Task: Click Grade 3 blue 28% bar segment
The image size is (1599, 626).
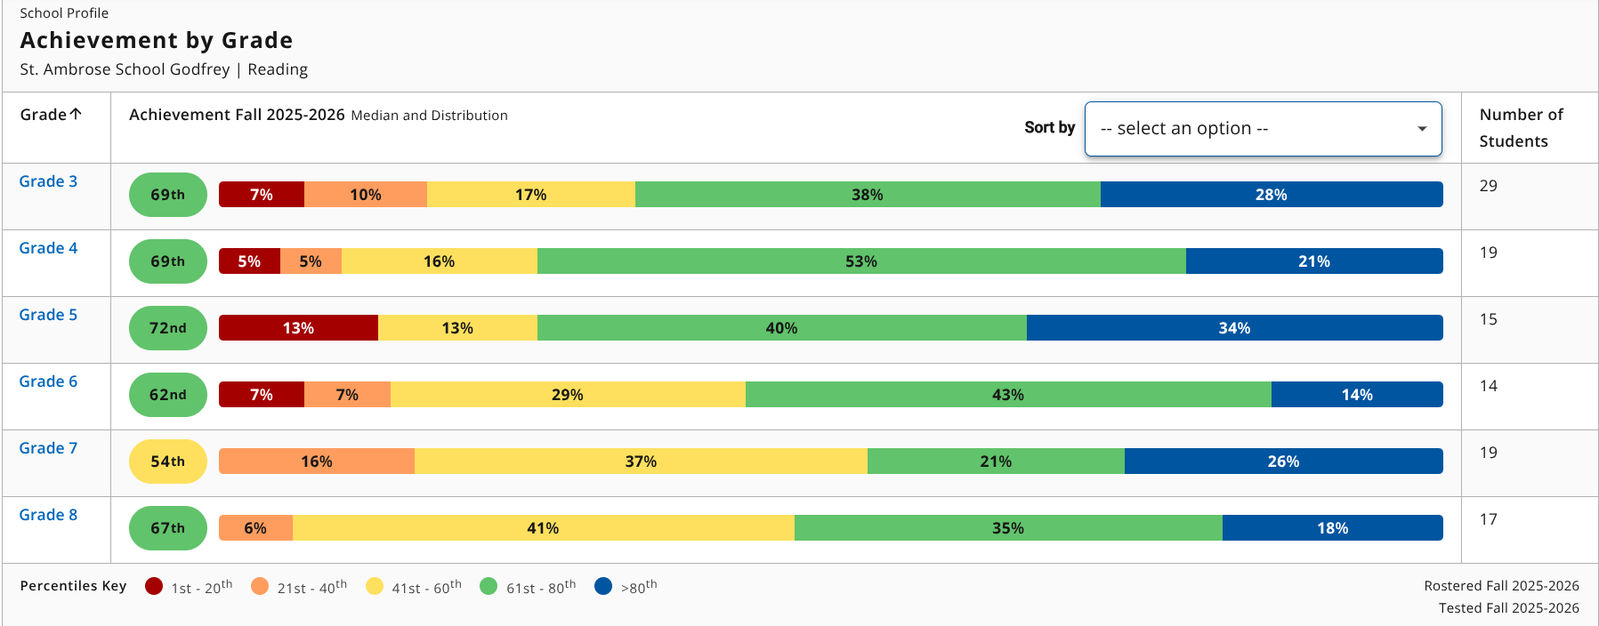Action: 1271,195
